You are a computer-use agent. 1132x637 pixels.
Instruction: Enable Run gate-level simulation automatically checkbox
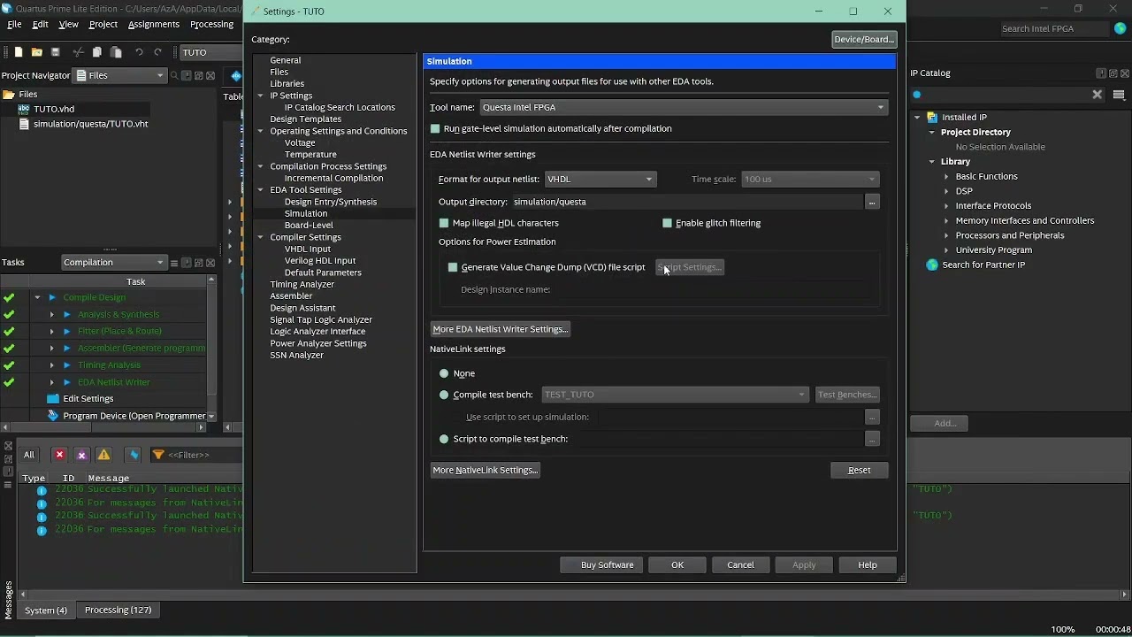click(x=435, y=129)
